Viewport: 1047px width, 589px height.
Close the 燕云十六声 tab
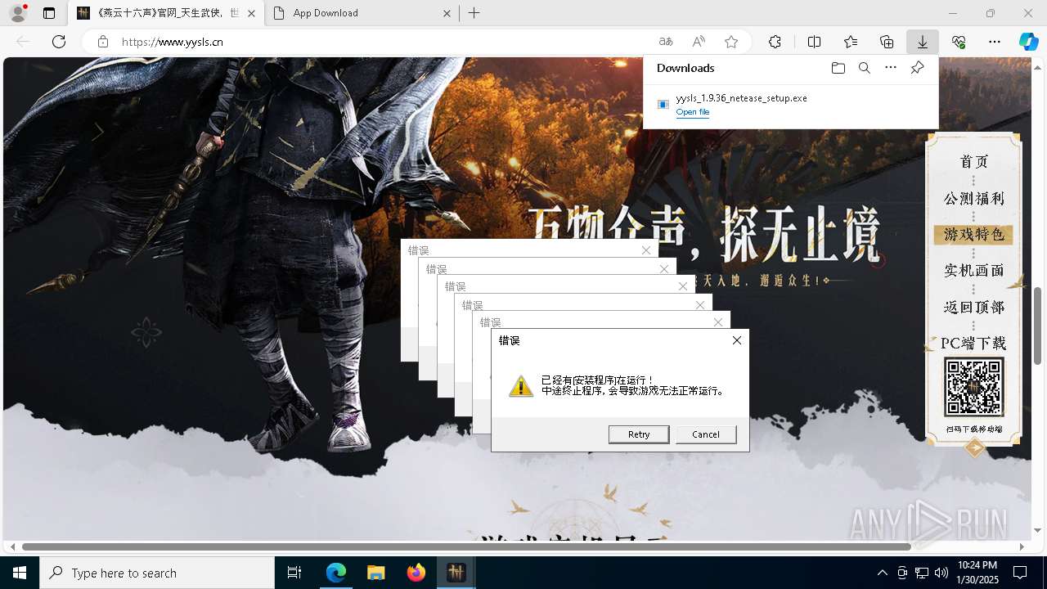tap(251, 13)
